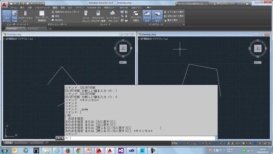Viewport: 273px width, 154px height.
Task: Select the モデル layout tab
Action: [8, 142]
